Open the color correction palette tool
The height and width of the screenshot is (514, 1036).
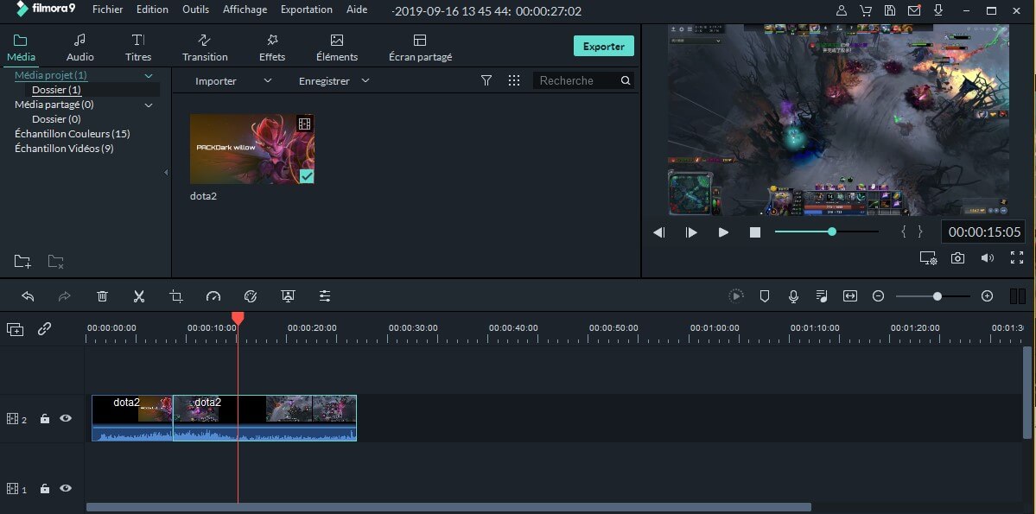pyautogui.click(x=250, y=296)
